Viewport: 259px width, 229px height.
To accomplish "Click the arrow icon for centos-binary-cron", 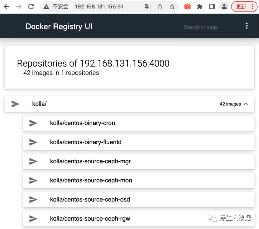I will click(x=33, y=123).
